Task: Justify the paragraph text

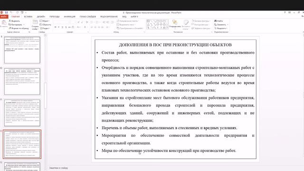Action: (103, 27)
